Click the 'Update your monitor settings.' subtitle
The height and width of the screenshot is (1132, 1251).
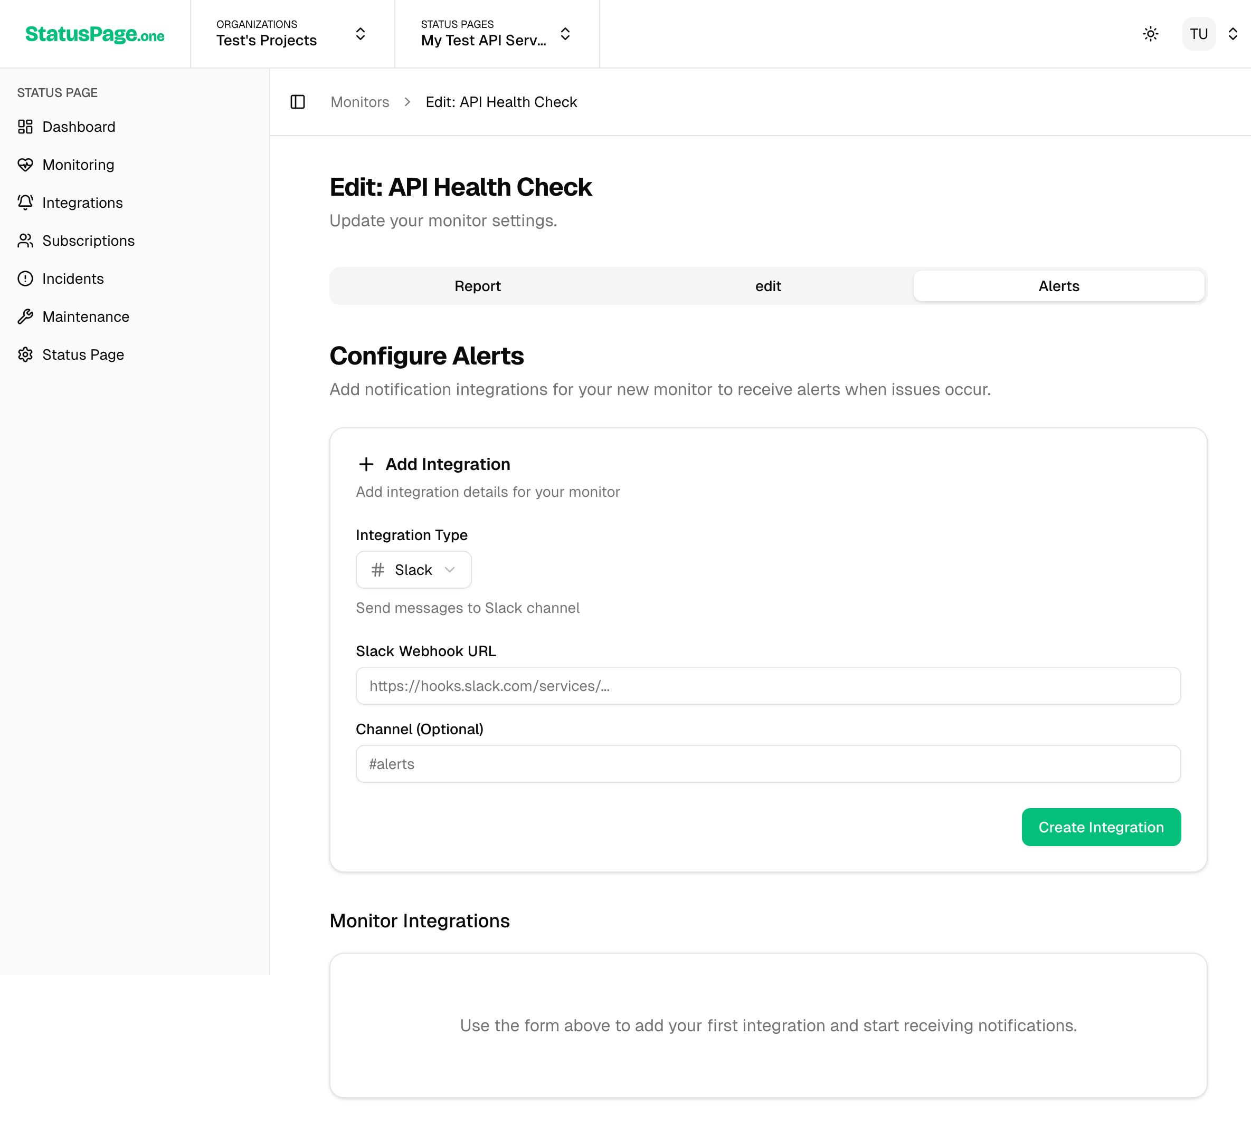point(443,220)
